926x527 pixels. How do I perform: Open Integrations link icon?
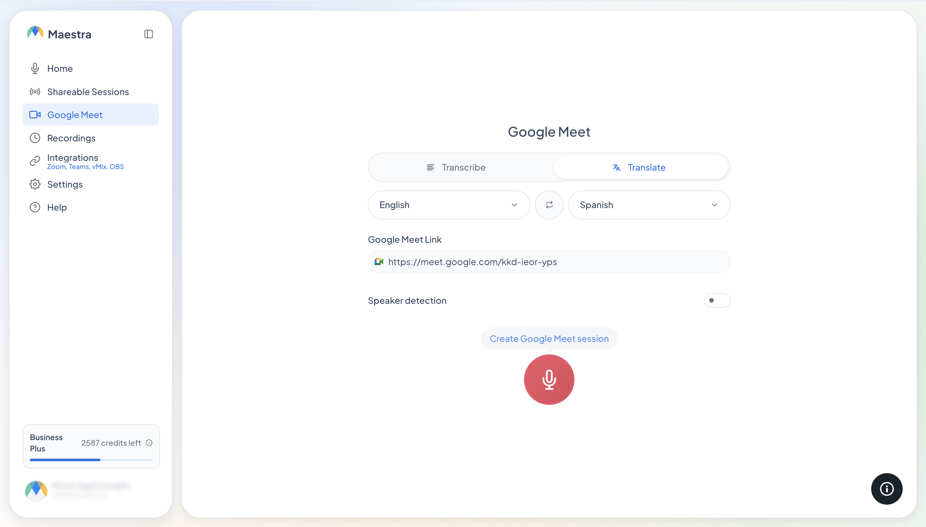[x=35, y=161]
